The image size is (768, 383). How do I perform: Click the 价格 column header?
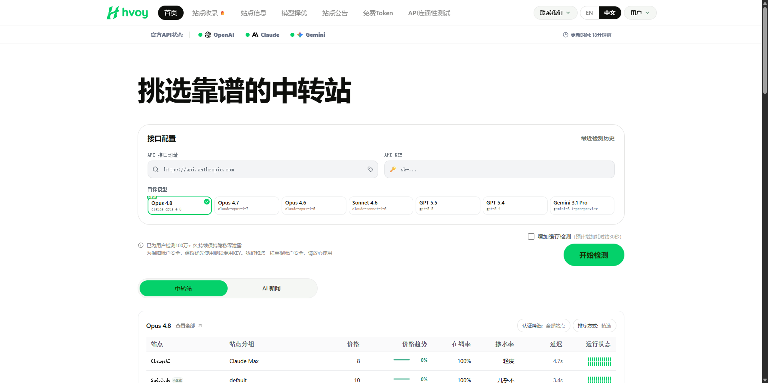354,344
